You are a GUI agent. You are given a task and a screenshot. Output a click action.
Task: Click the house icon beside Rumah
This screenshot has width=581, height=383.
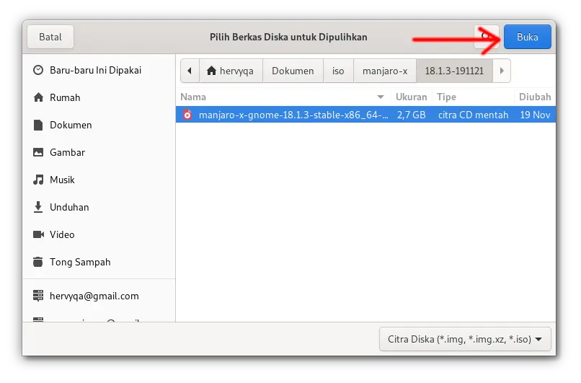tap(38, 97)
